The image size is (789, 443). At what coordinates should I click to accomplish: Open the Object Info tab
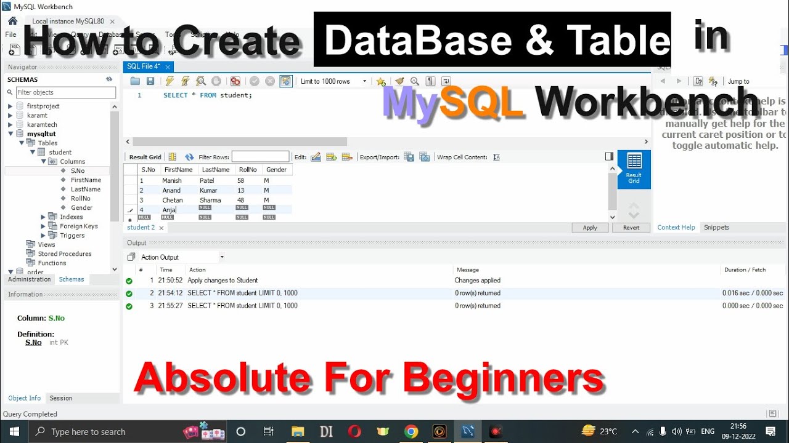25,398
